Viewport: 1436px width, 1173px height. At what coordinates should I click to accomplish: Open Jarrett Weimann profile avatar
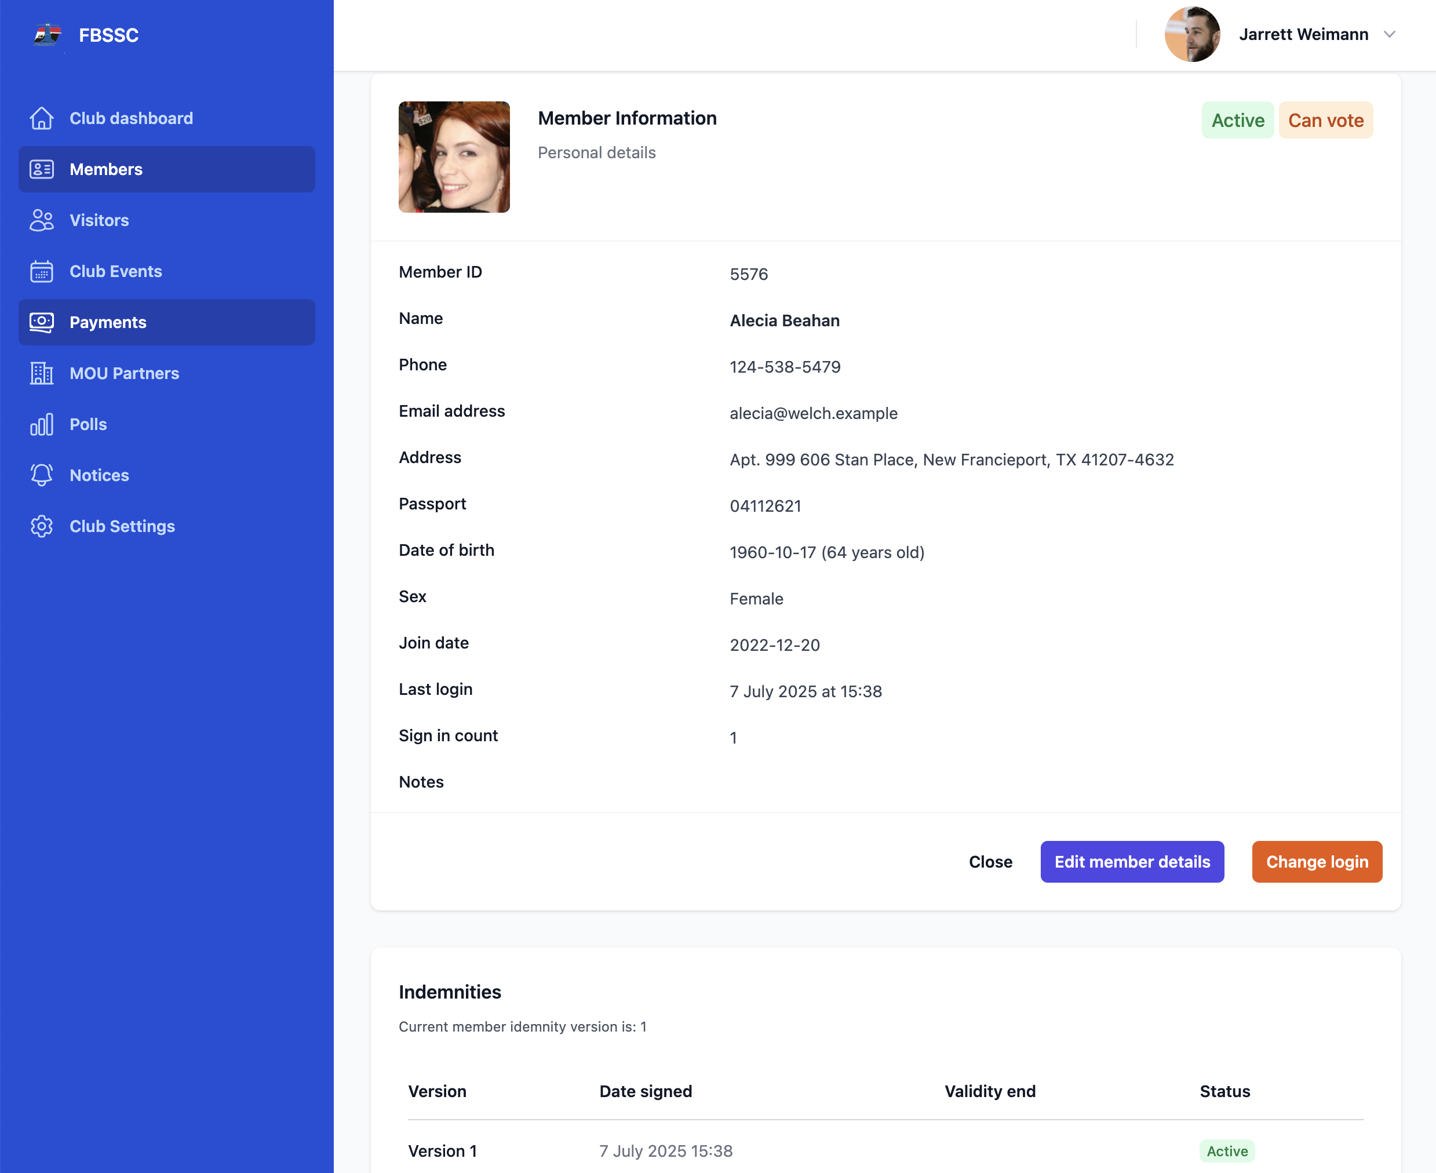click(1191, 34)
